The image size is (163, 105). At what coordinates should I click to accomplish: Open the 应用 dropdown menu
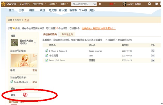[x=53, y=4]
